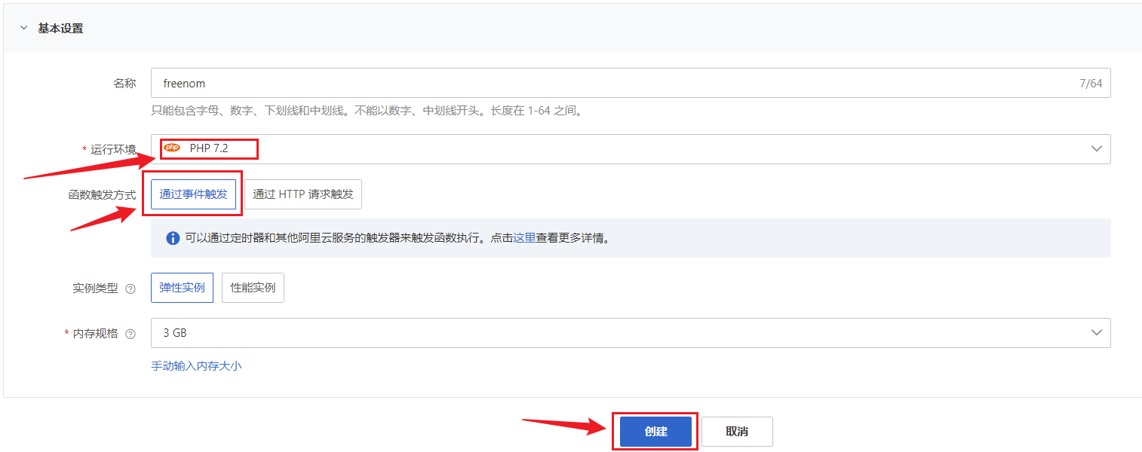
Task: Click the name rule hint text below 名称
Action: (367, 111)
